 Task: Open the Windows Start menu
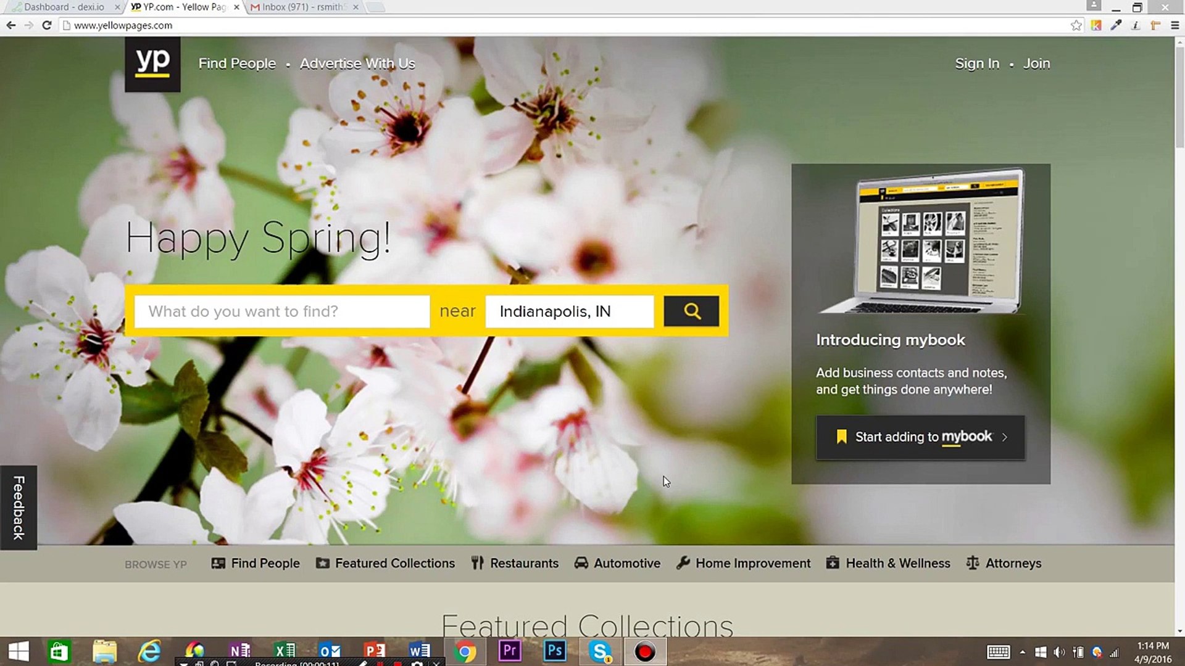19,651
